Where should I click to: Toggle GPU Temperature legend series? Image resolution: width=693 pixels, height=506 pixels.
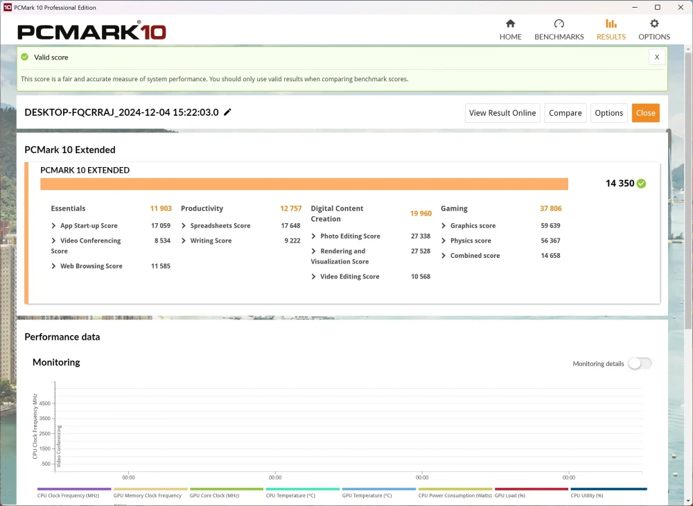click(x=379, y=493)
